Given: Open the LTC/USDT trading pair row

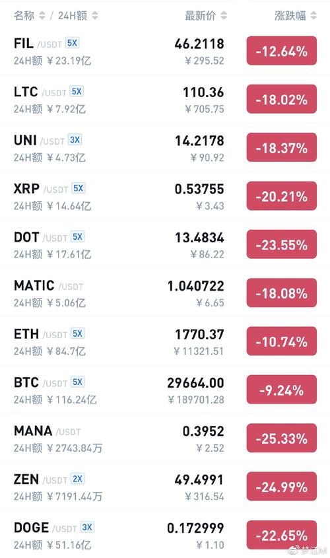Looking at the screenshot, I should pyautogui.click(x=165, y=99).
